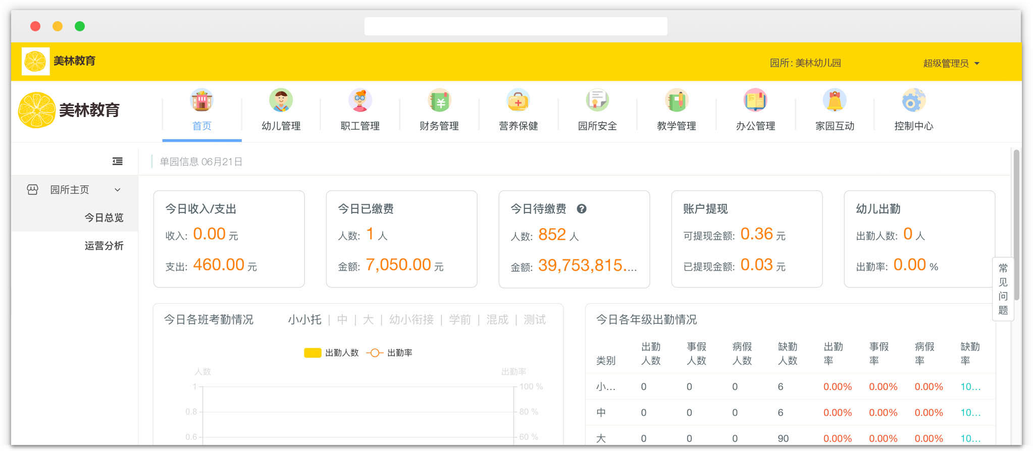
Task: Go to 幼儿管理 navigation label
Action: tap(281, 126)
